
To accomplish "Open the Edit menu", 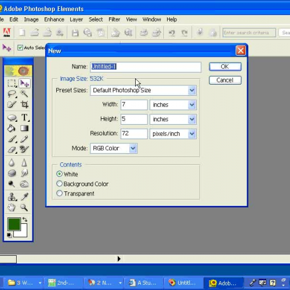I will coord(14,20).
